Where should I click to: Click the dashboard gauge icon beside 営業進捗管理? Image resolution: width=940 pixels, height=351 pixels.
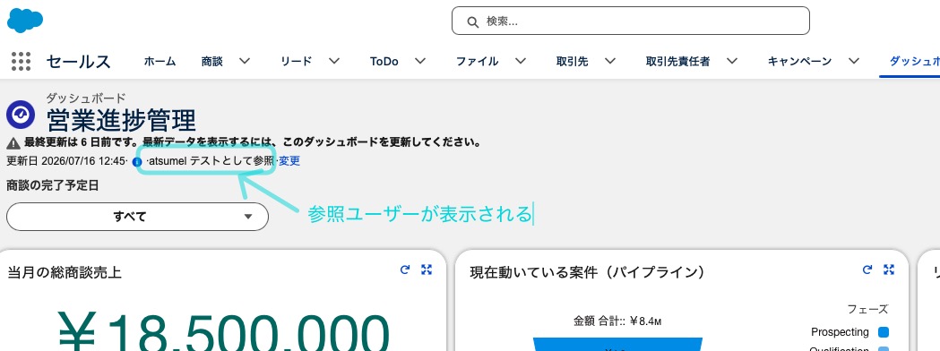click(x=21, y=115)
